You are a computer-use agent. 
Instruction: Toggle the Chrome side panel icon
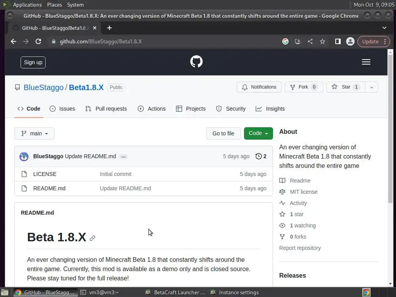point(338,41)
